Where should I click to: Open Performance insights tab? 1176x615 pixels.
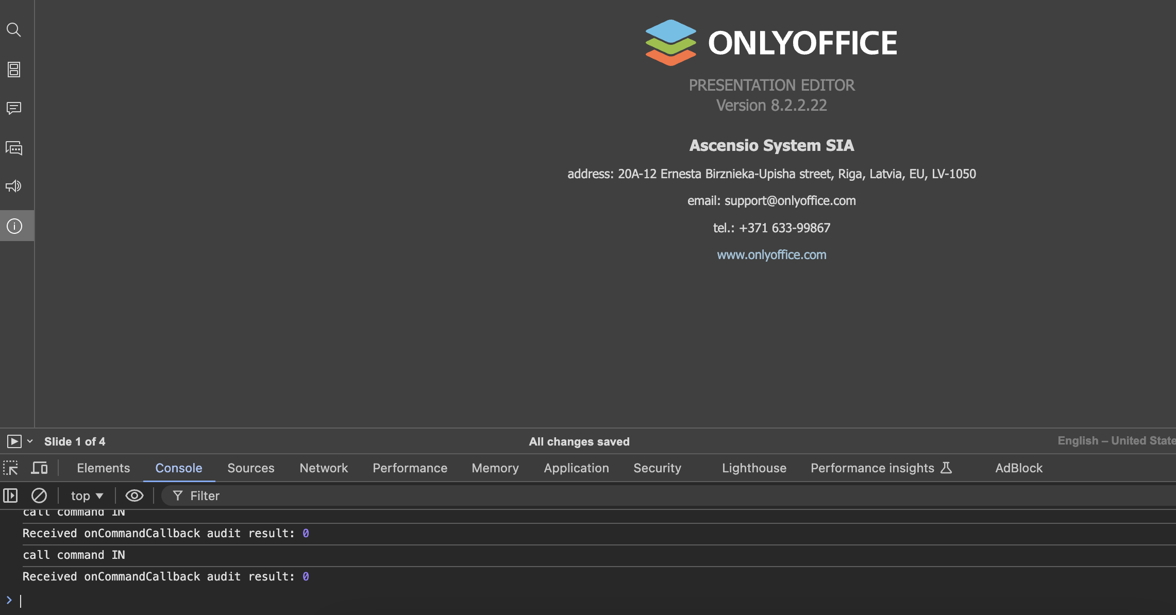point(881,468)
